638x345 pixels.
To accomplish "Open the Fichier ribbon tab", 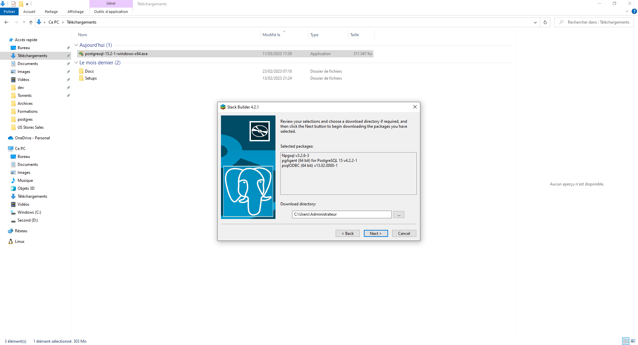I will [x=9, y=12].
